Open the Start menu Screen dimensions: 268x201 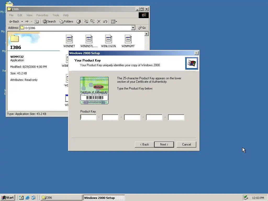click(x=8, y=198)
